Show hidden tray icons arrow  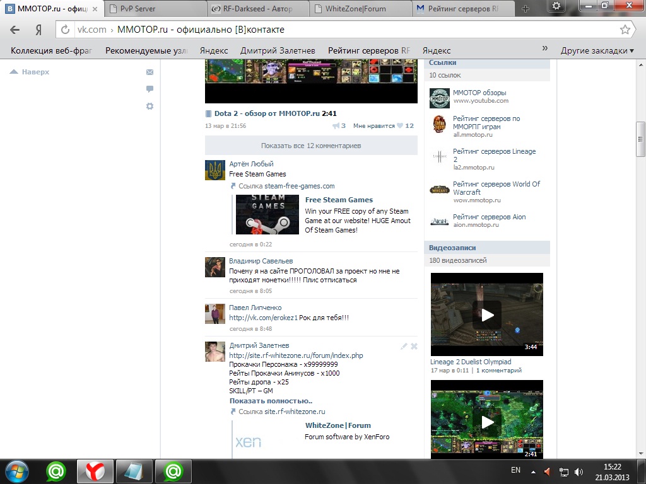pyautogui.click(x=533, y=472)
